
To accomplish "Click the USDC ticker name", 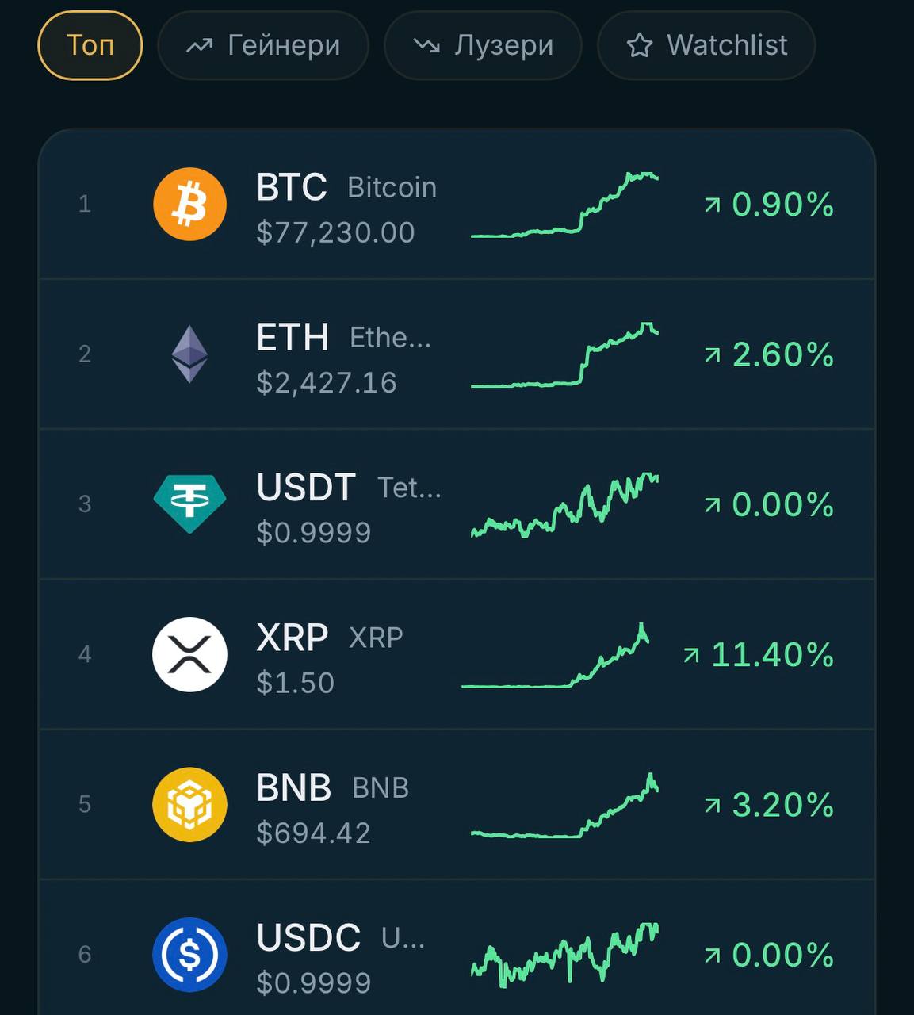I will pyautogui.click(x=308, y=938).
